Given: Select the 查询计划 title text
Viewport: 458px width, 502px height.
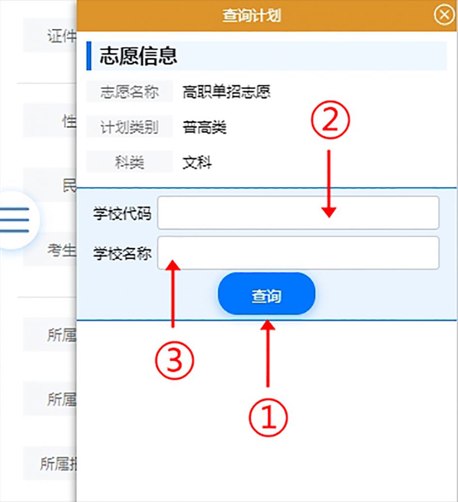Looking at the screenshot, I should (252, 16).
